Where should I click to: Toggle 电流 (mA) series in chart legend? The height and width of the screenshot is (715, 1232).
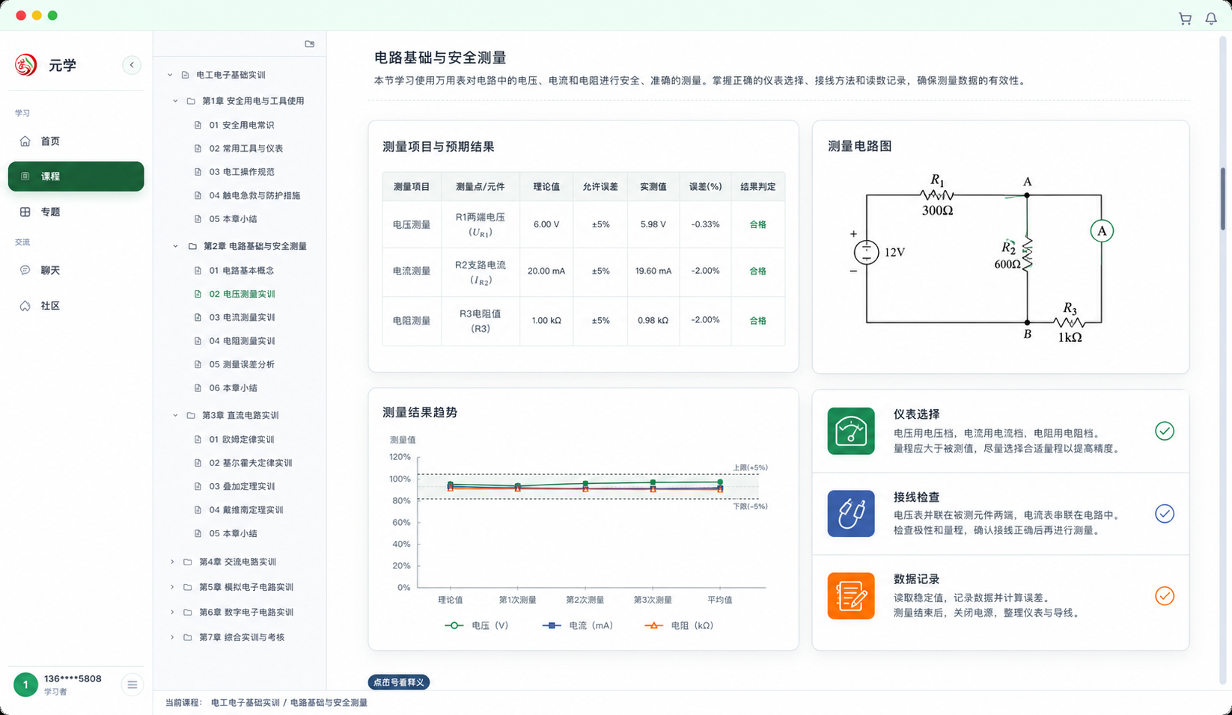coord(578,625)
